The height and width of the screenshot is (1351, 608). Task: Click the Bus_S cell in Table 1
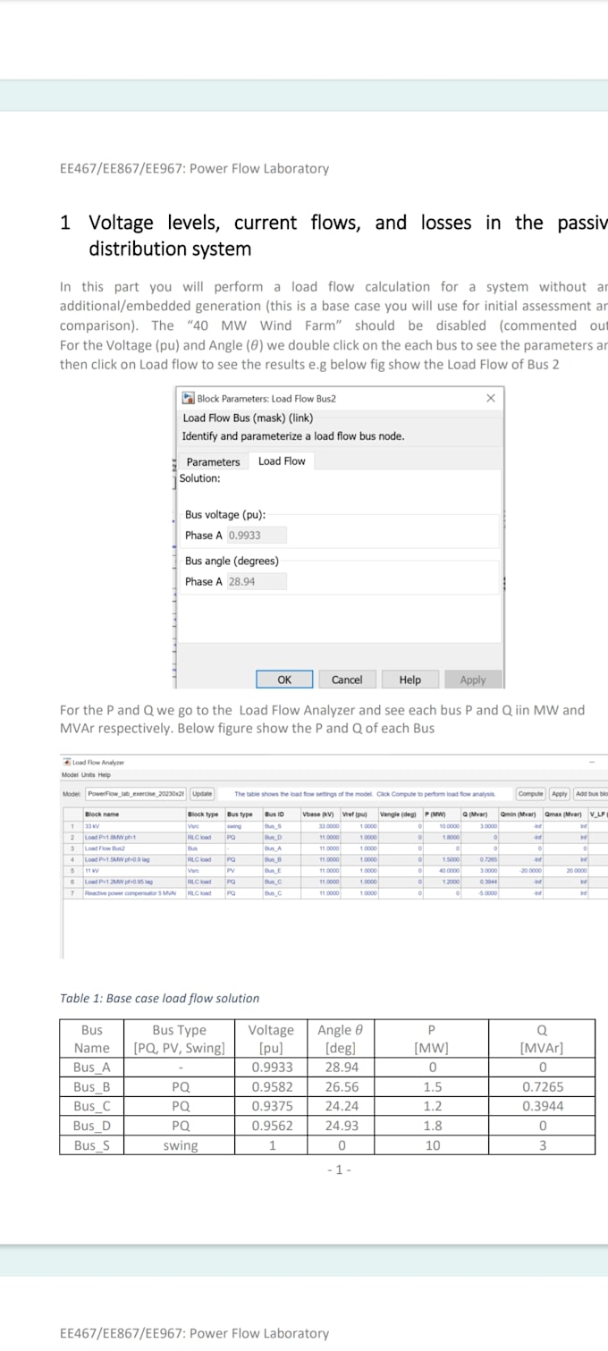point(92,1145)
